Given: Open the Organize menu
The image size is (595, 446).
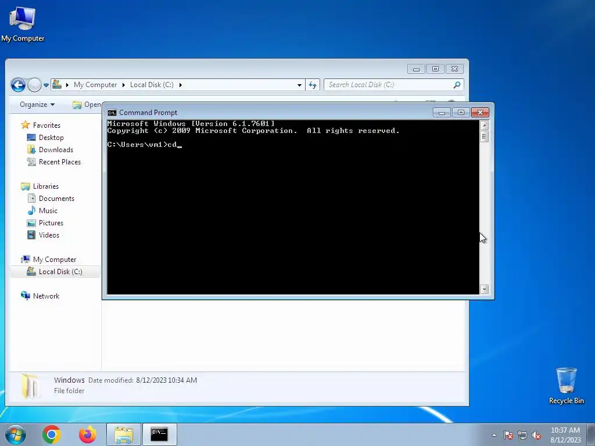Looking at the screenshot, I should click(37, 105).
